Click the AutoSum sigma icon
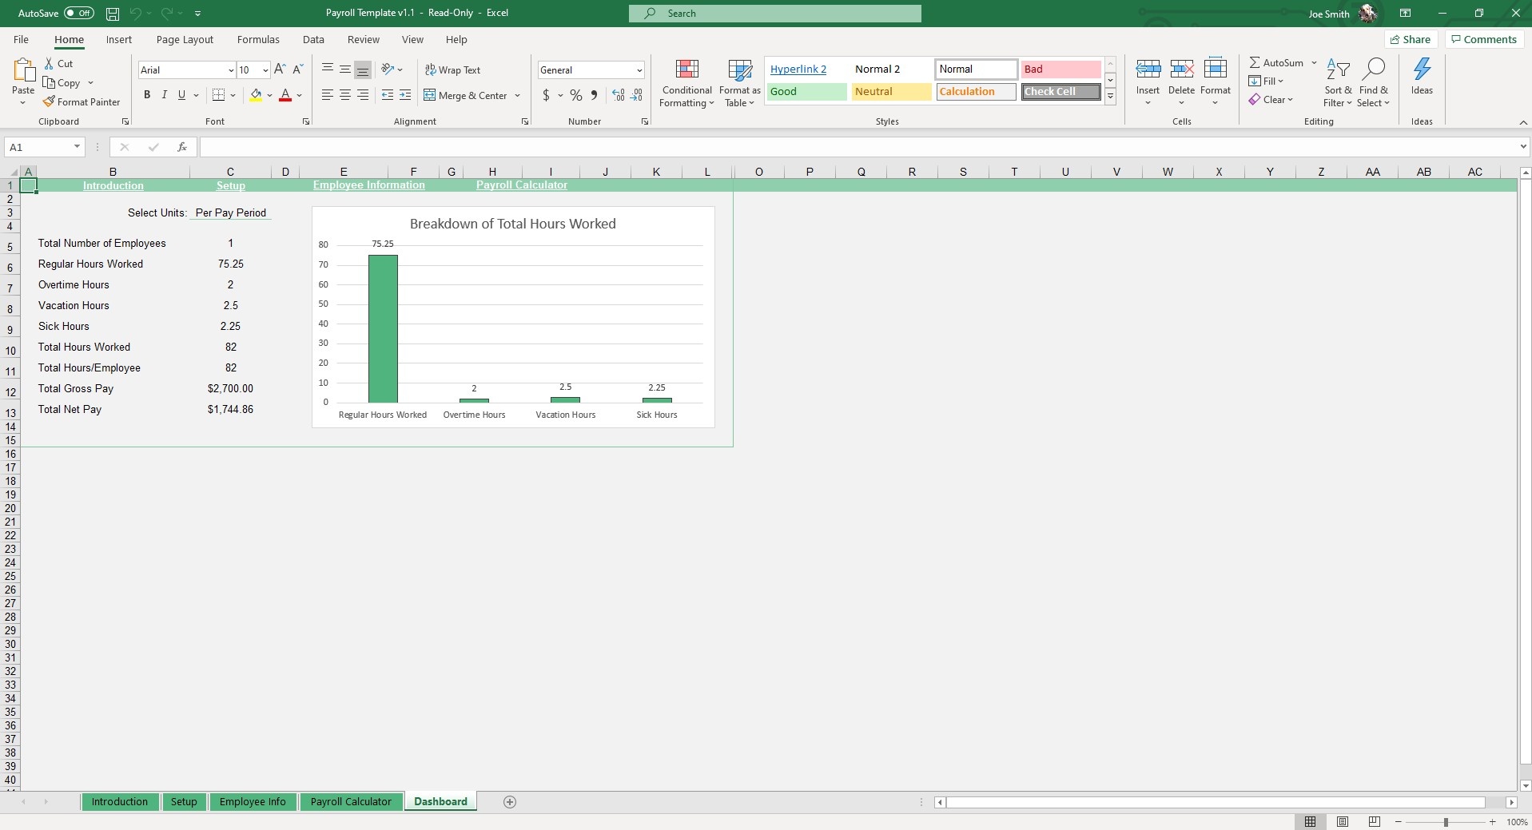 pyautogui.click(x=1255, y=62)
